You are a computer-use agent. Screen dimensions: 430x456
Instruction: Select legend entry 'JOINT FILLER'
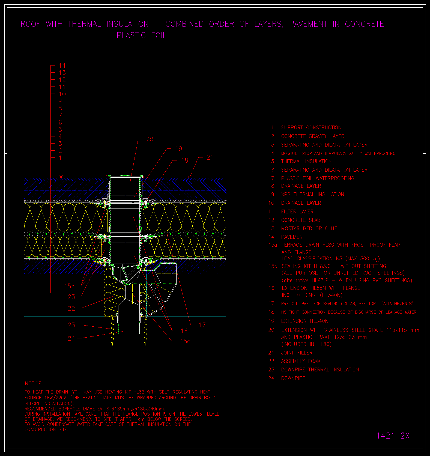point(297,353)
